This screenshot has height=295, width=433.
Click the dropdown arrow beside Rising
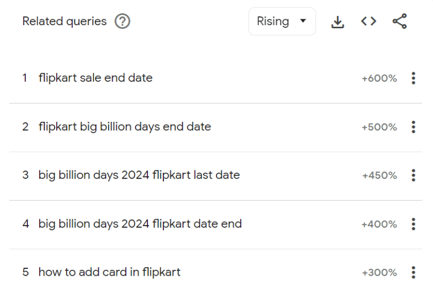click(303, 21)
